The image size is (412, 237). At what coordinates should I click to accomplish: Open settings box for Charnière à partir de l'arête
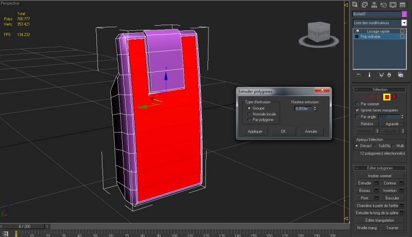click(402, 206)
